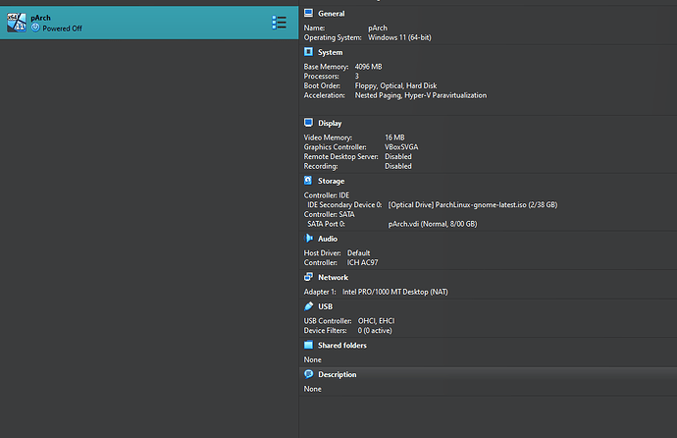Click None under Shared folders
This screenshot has width=677, height=438.
point(312,359)
